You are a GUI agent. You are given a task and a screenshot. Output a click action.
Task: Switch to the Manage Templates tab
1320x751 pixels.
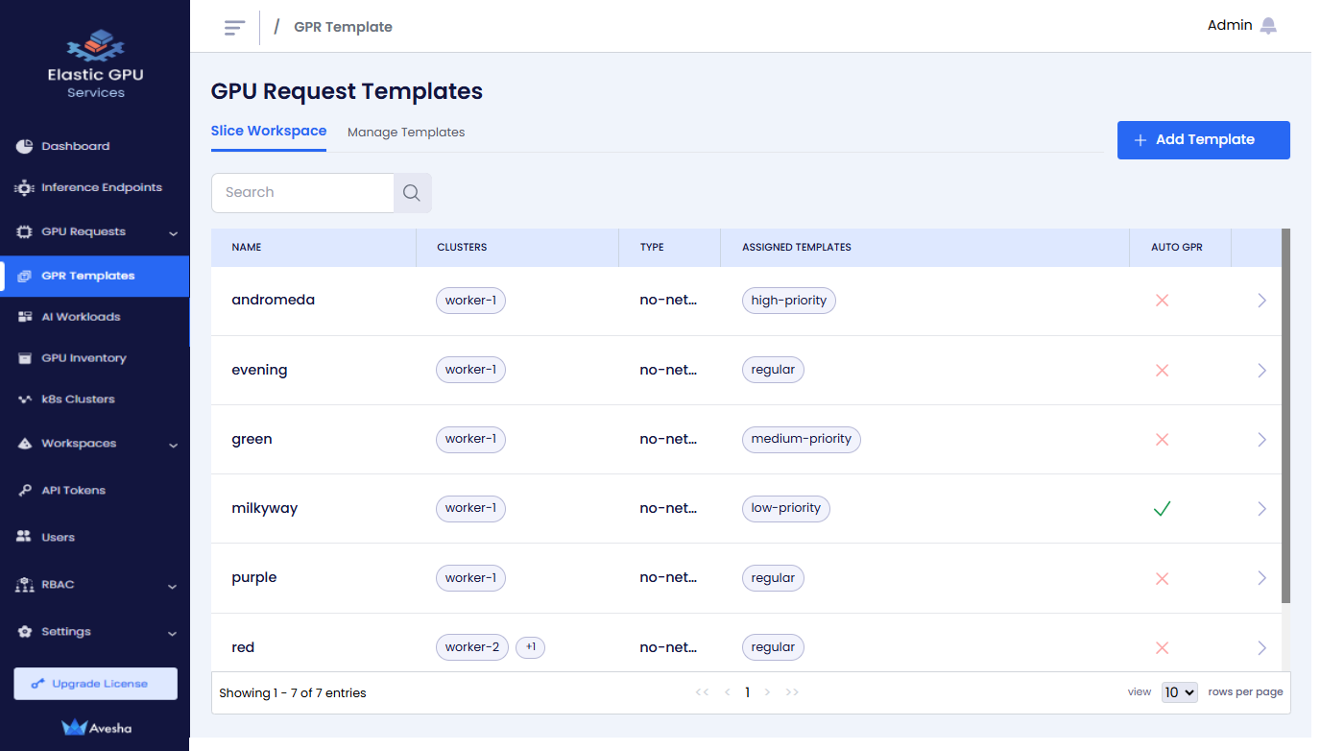[406, 133]
